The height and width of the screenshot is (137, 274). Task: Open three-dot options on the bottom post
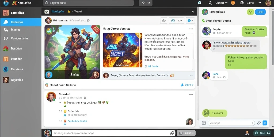[191, 95]
